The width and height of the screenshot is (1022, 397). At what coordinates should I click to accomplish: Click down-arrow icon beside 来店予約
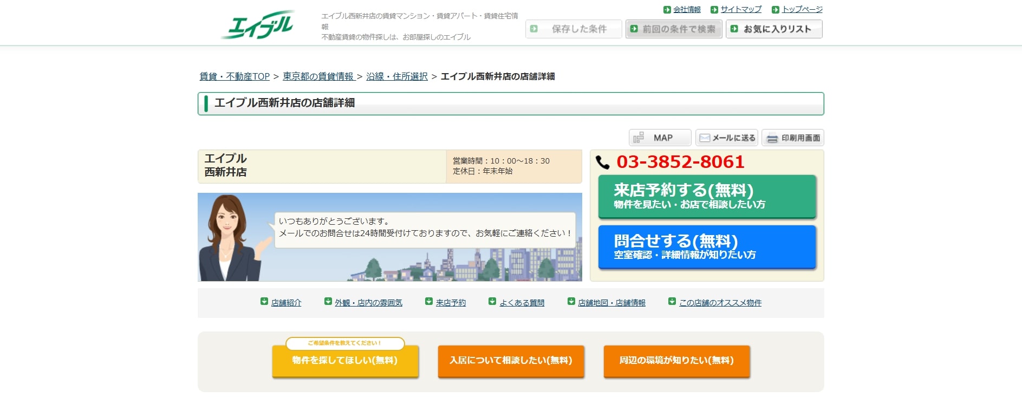429,301
